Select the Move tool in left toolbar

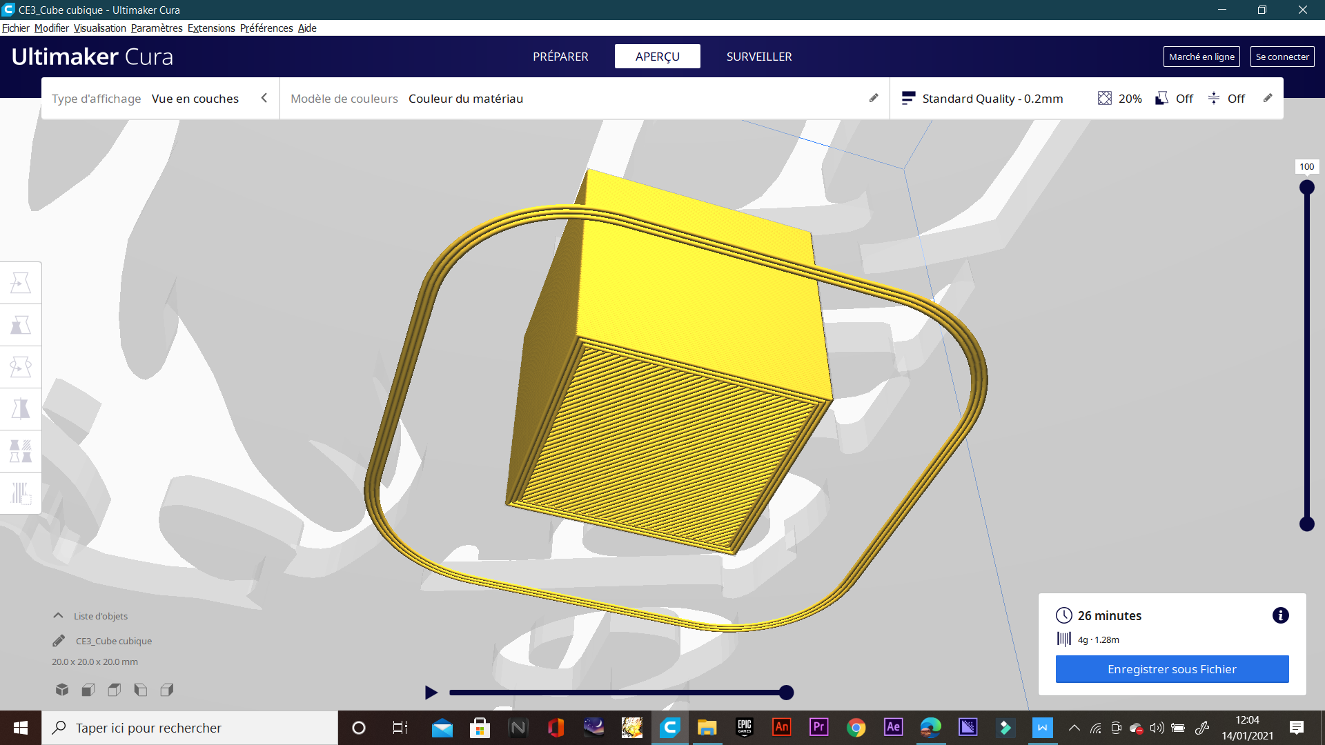(21, 283)
